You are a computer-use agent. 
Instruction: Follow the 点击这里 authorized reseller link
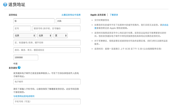tap(165, 25)
